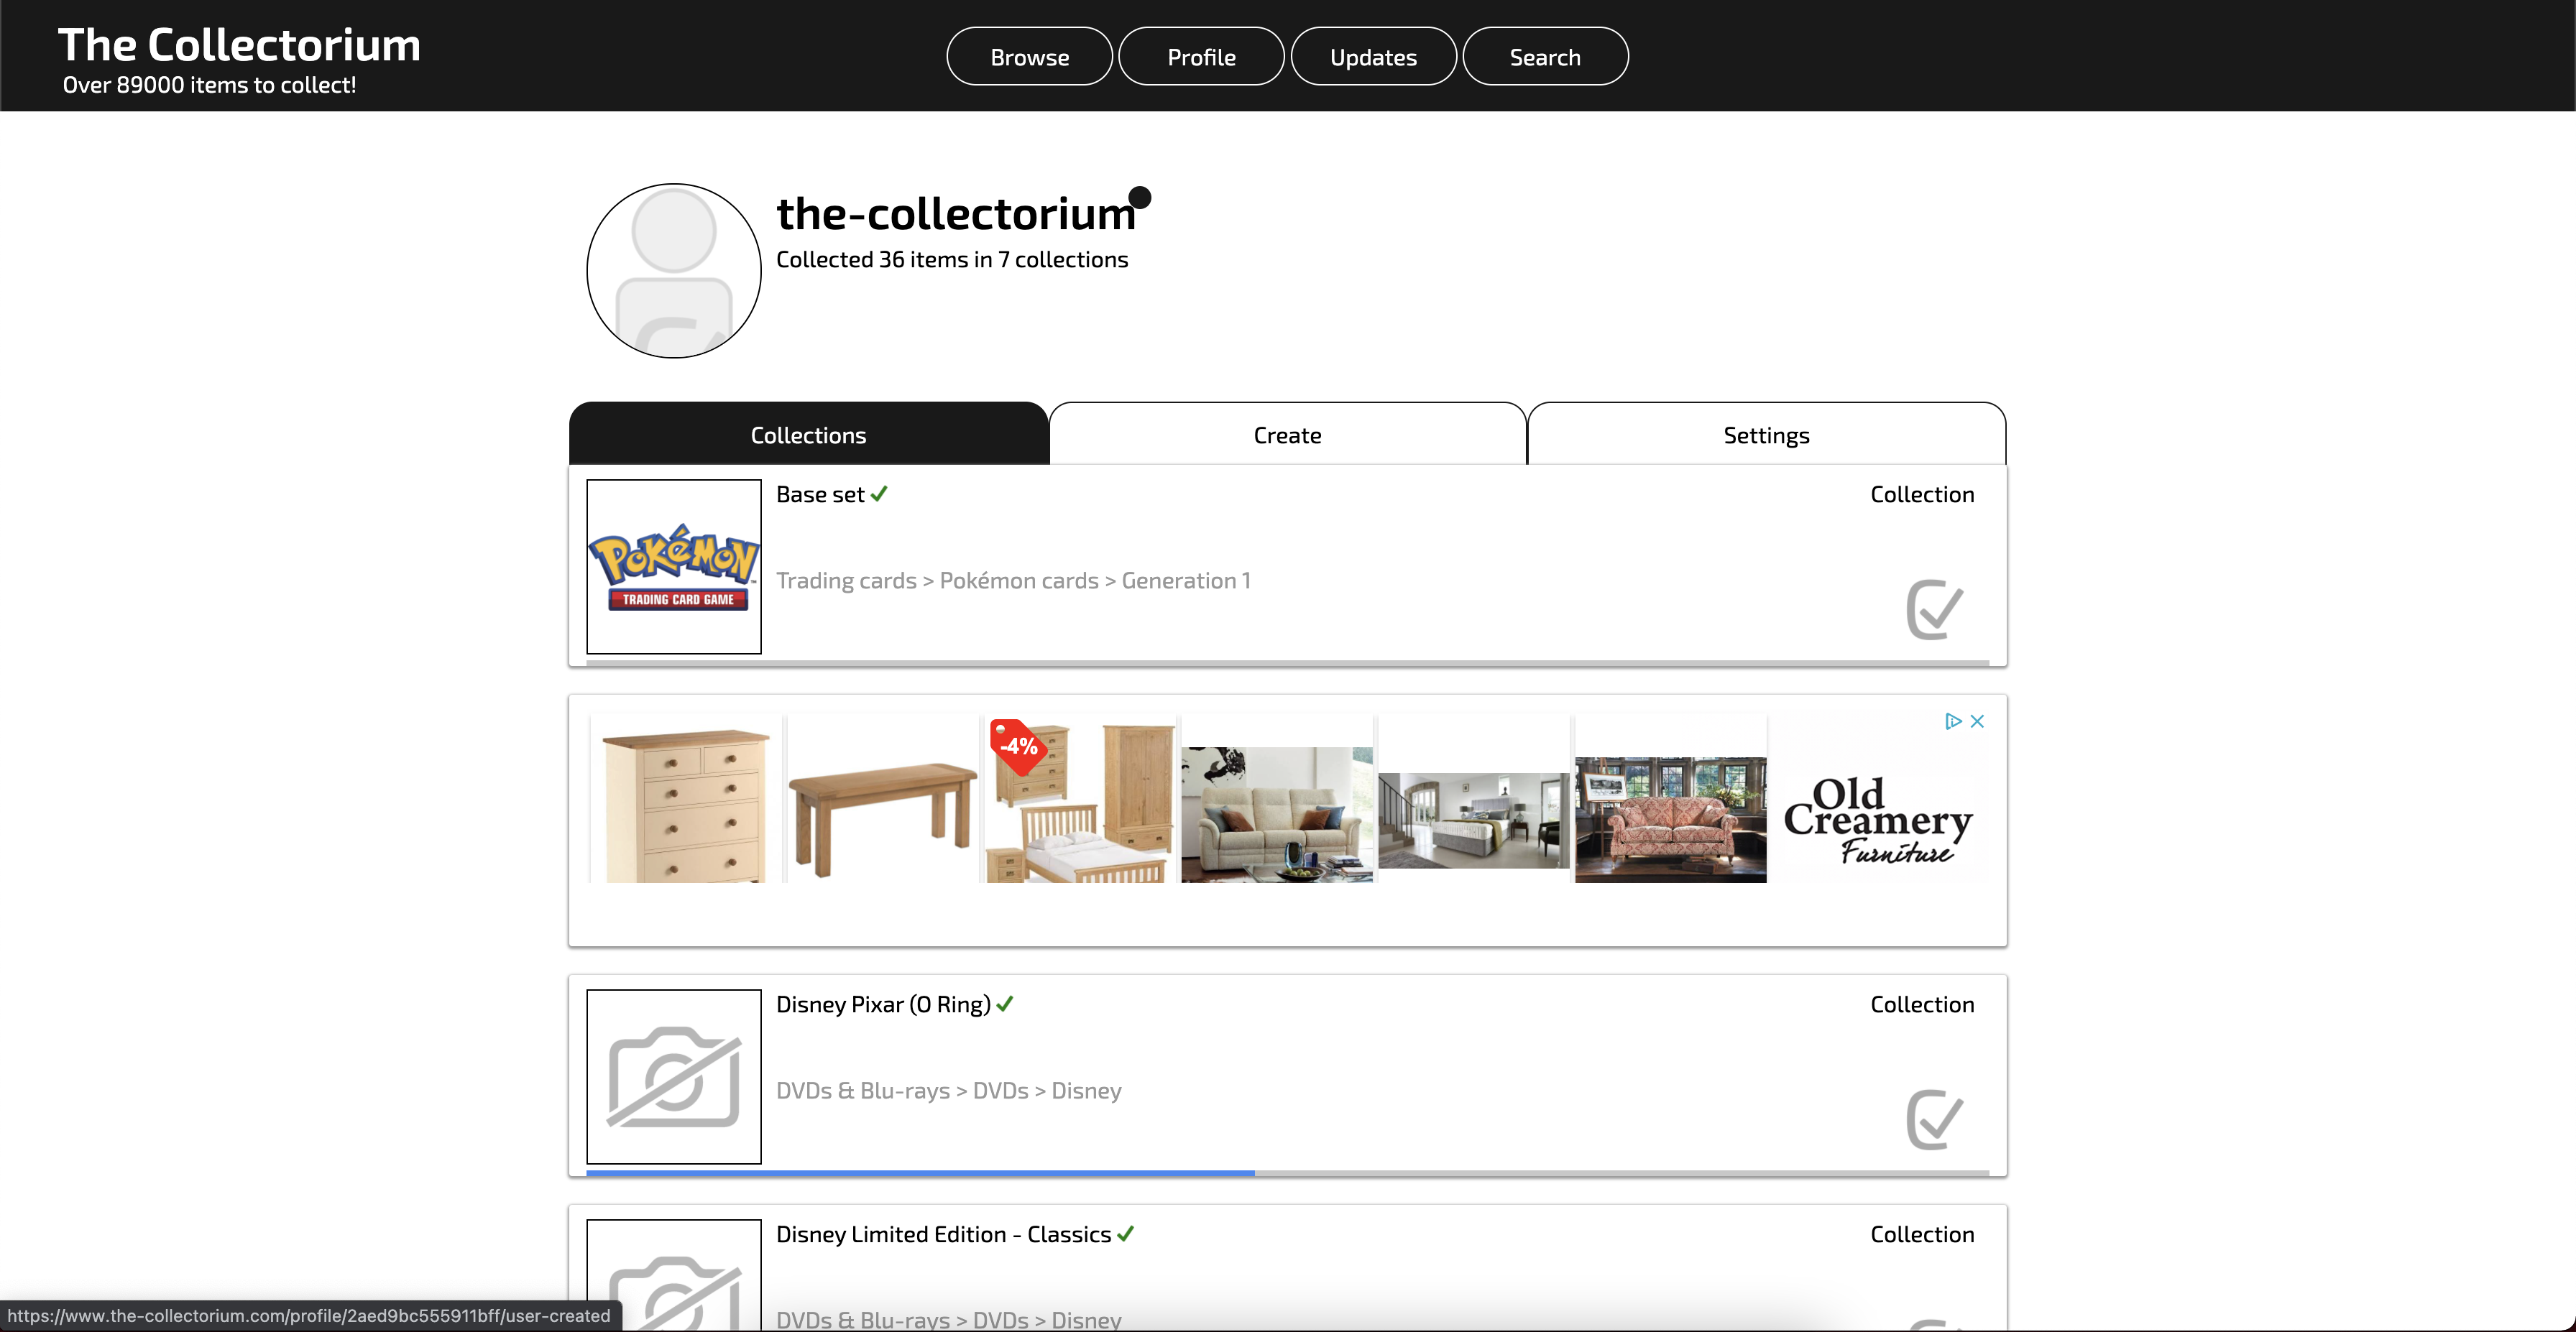
Task: Select the Collections tab
Action: 808,435
